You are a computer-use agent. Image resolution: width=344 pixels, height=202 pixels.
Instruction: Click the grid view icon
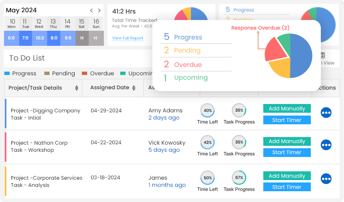click(322, 56)
